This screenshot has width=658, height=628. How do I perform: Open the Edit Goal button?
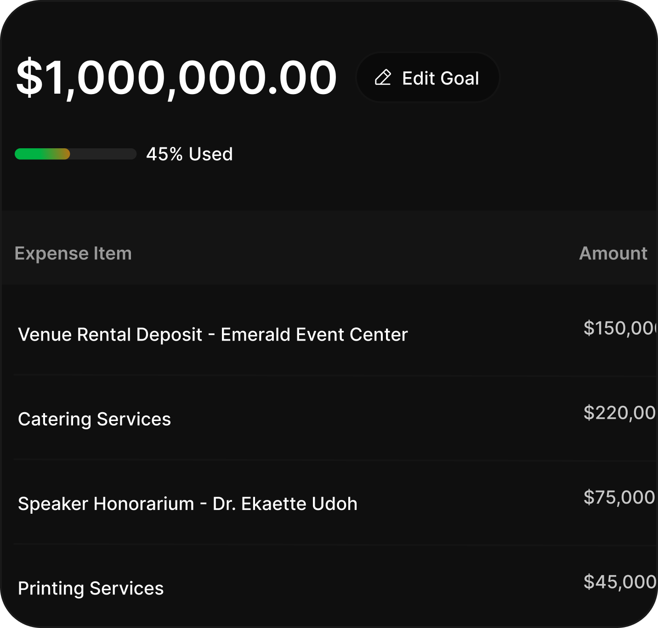pos(428,78)
